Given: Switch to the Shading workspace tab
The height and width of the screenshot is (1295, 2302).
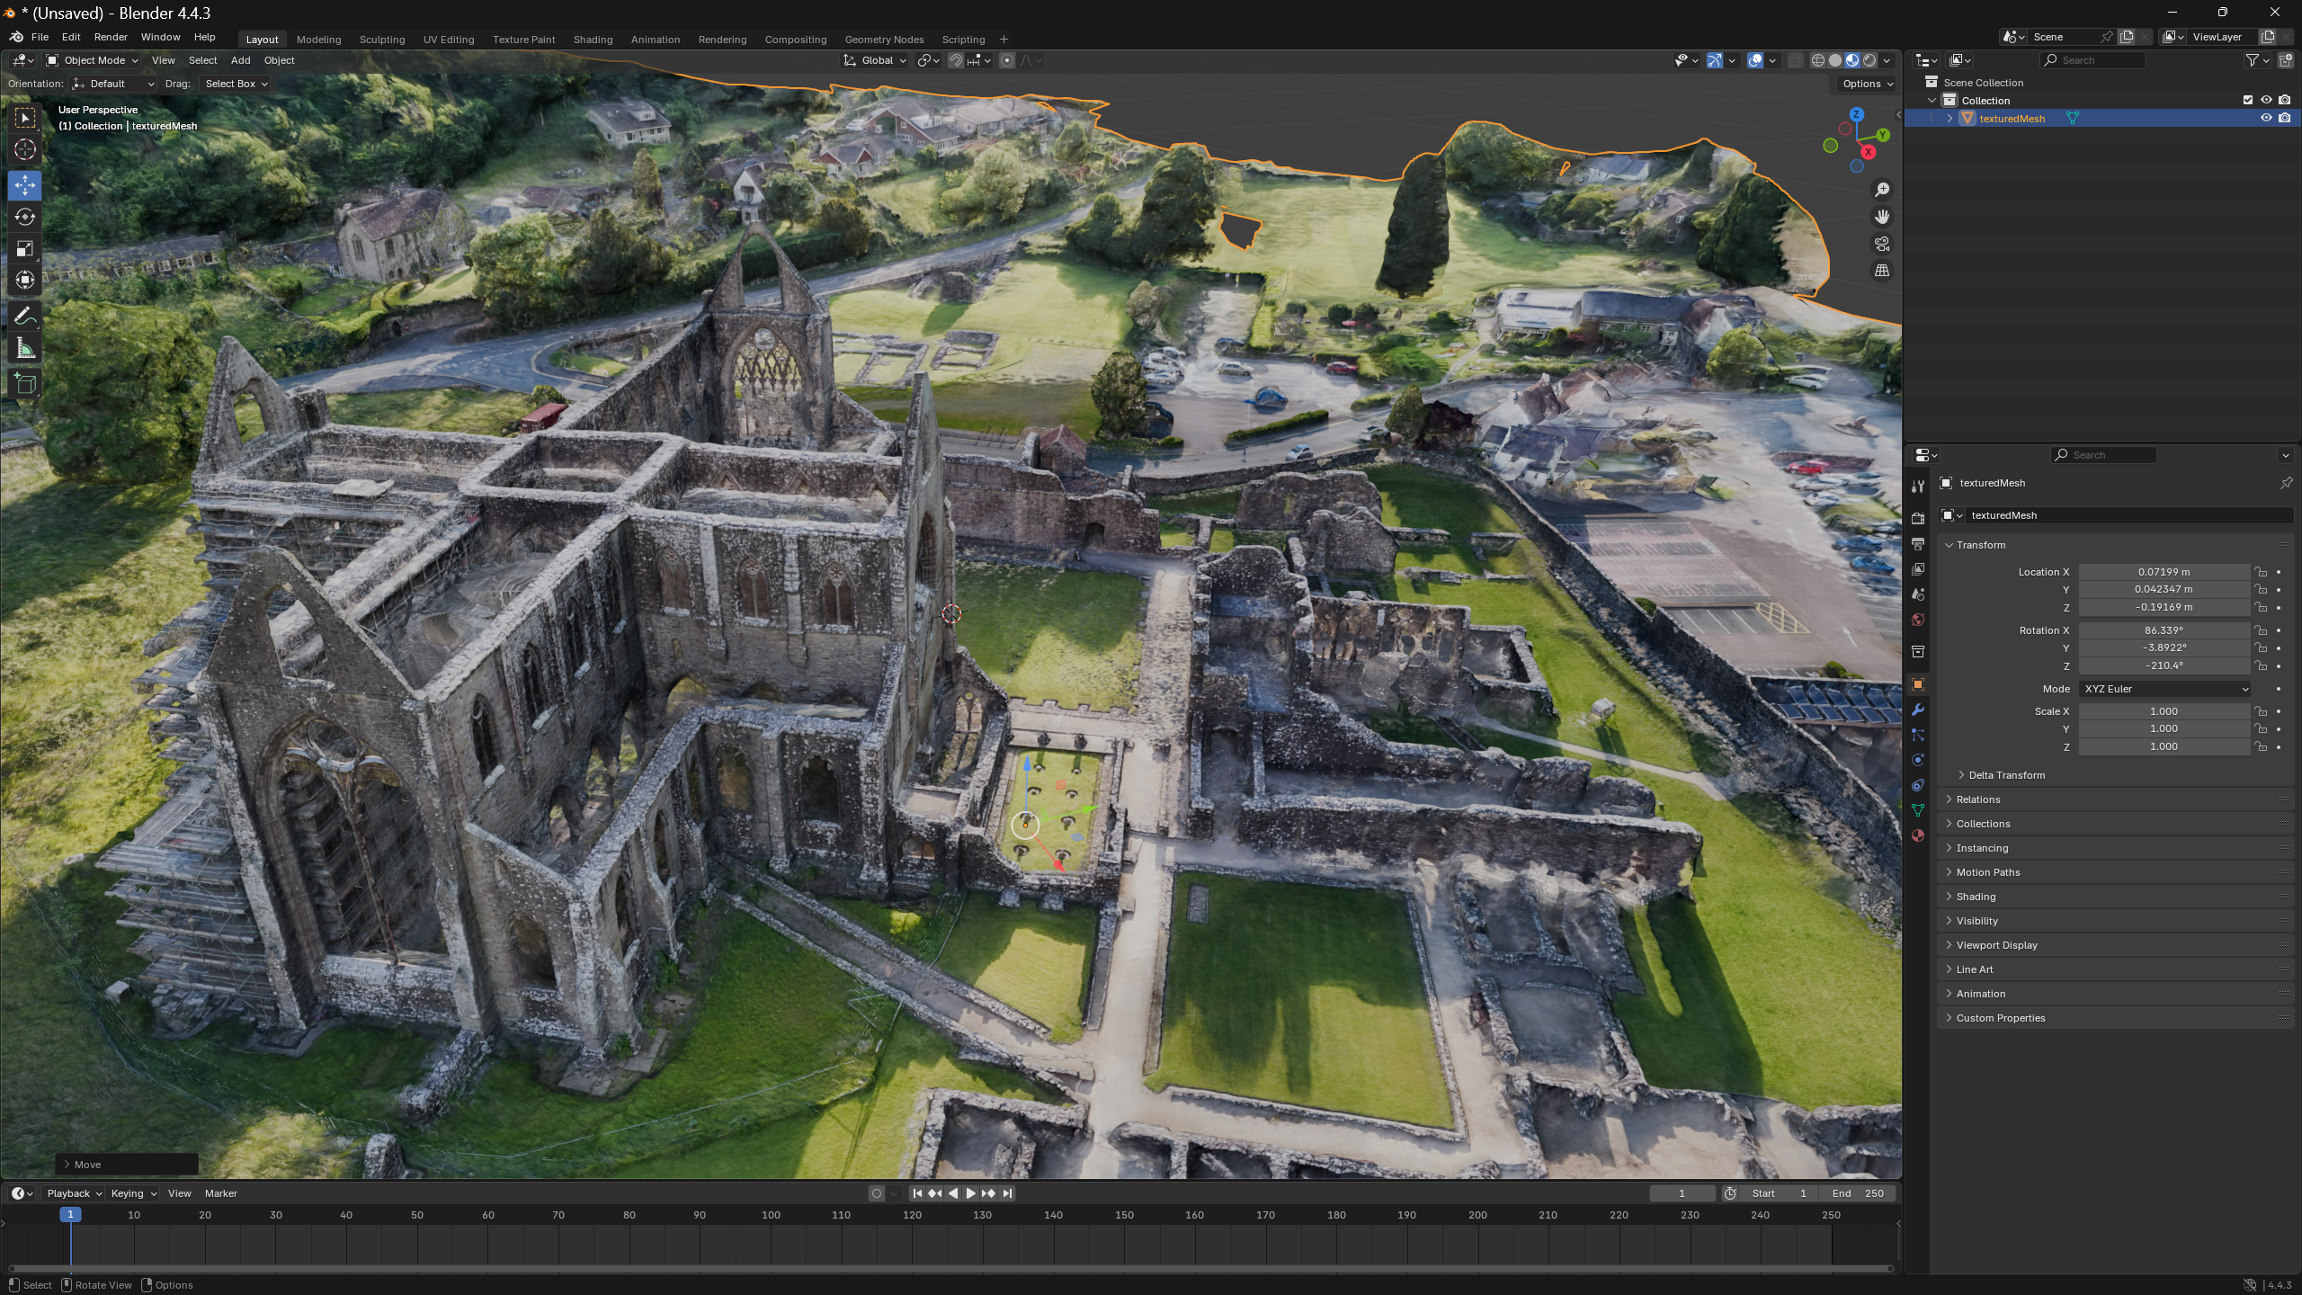Looking at the screenshot, I should (593, 40).
